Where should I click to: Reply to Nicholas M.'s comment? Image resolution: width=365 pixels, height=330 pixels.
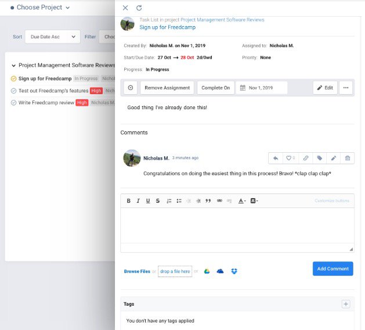click(276, 158)
